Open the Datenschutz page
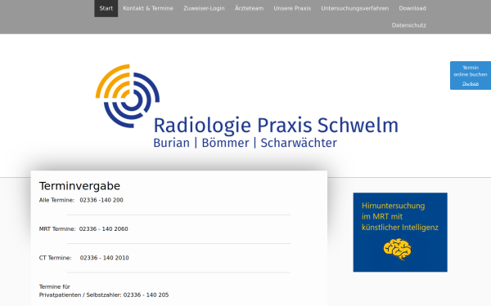The height and width of the screenshot is (306, 491). (x=408, y=25)
